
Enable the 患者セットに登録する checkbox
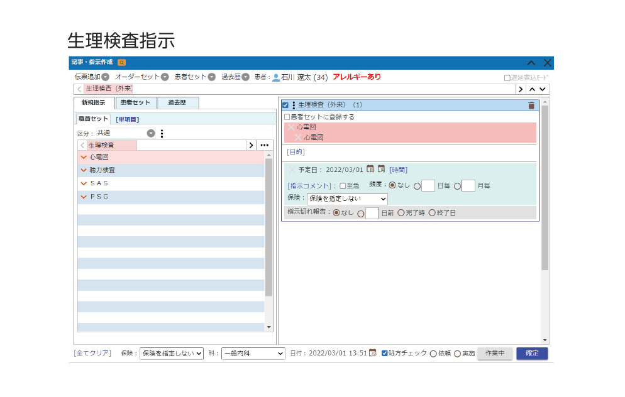(287, 117)
